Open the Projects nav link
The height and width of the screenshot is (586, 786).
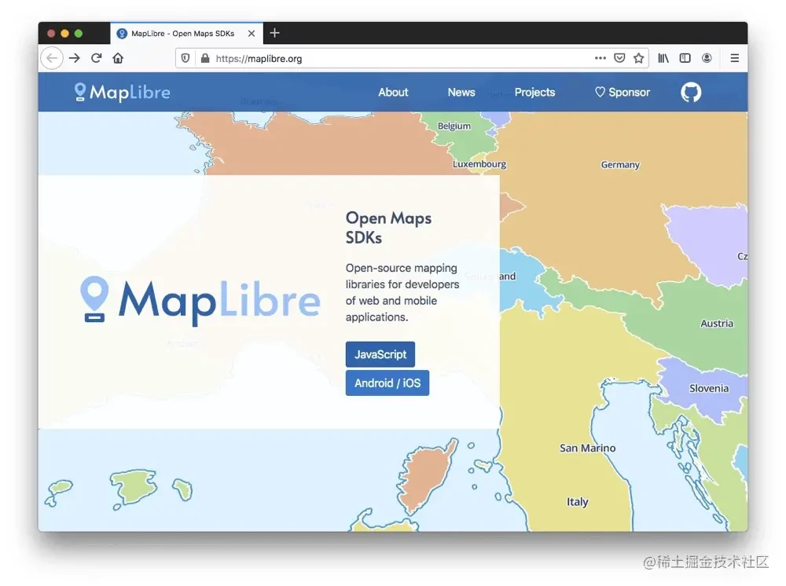click(x=534, y=92)
